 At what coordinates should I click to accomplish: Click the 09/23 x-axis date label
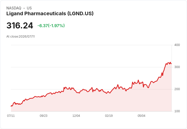(x=43, y=116)
